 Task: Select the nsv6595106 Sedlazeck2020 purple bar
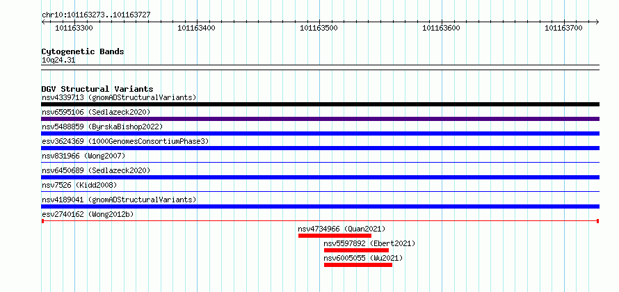(320, 119)
